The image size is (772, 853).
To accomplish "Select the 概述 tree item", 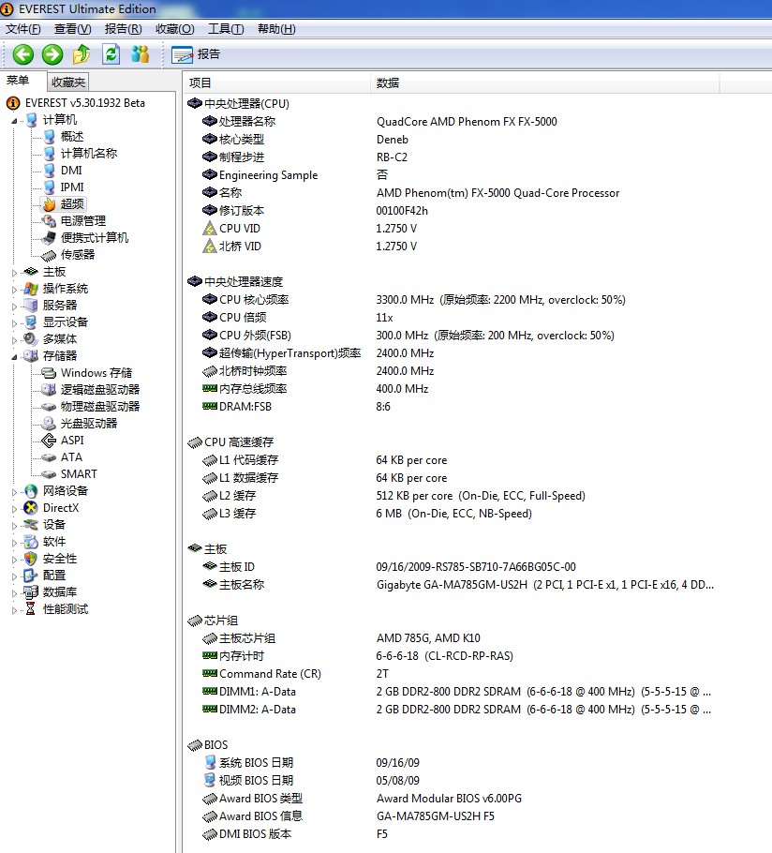I will click(72, 137).
